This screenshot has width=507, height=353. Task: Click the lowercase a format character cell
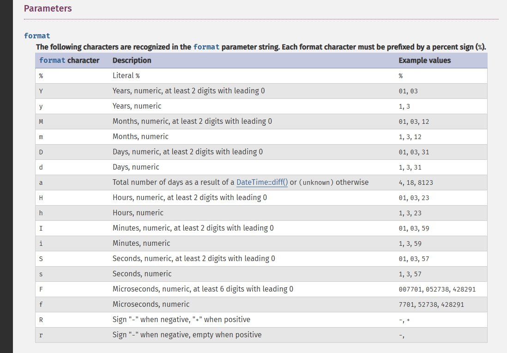tap(41, 183)
